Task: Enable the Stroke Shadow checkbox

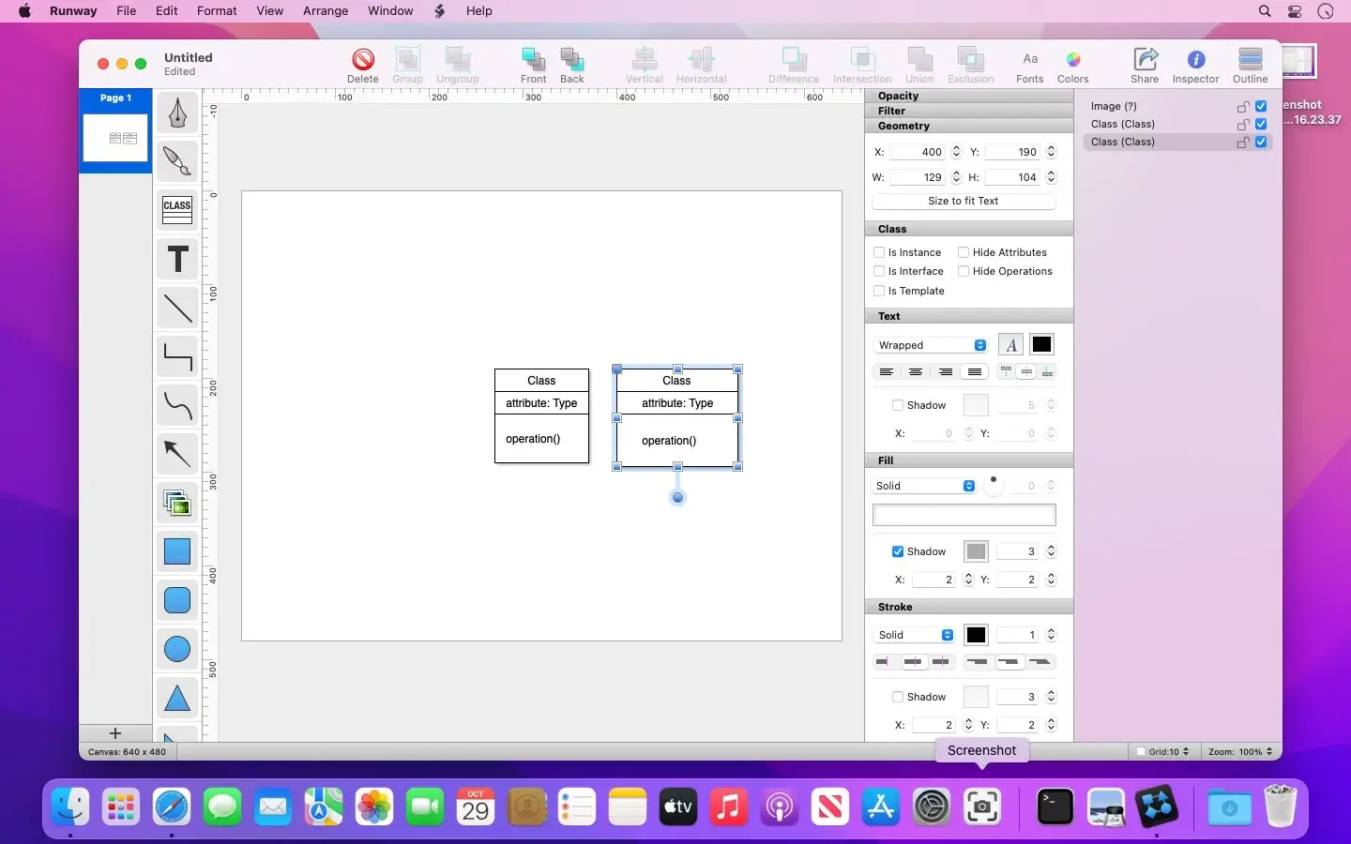Action: 898,697
